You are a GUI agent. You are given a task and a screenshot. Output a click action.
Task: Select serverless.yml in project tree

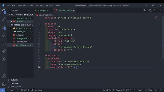[20, 45]
